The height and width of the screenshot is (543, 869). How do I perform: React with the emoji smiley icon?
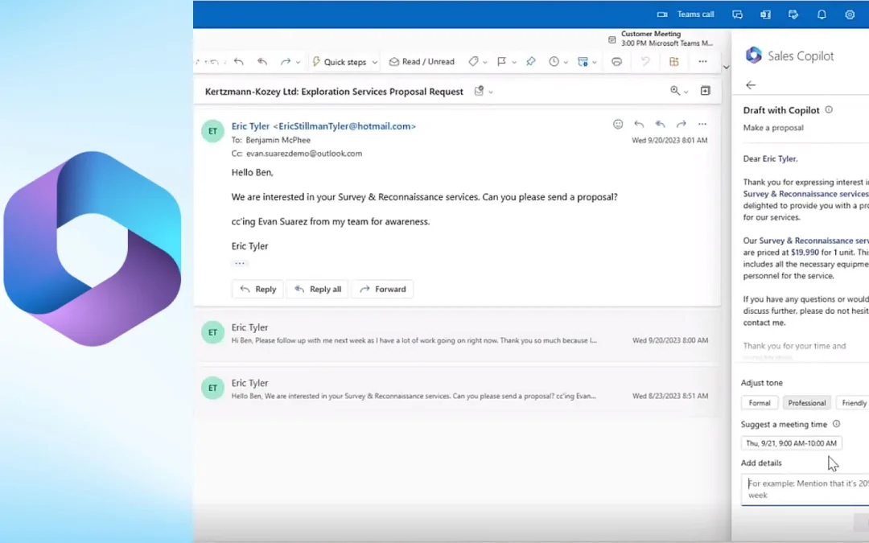click(618, 124)
